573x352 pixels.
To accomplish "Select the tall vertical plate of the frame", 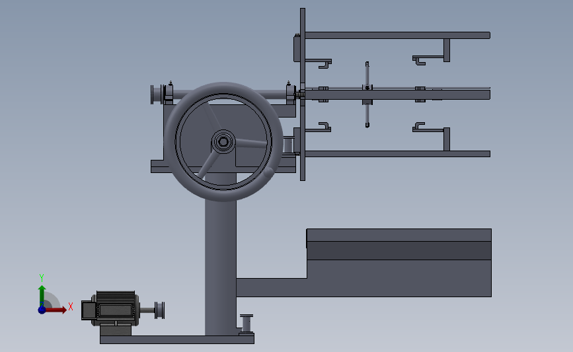I will pyautogui.click(x=303, y=94).
